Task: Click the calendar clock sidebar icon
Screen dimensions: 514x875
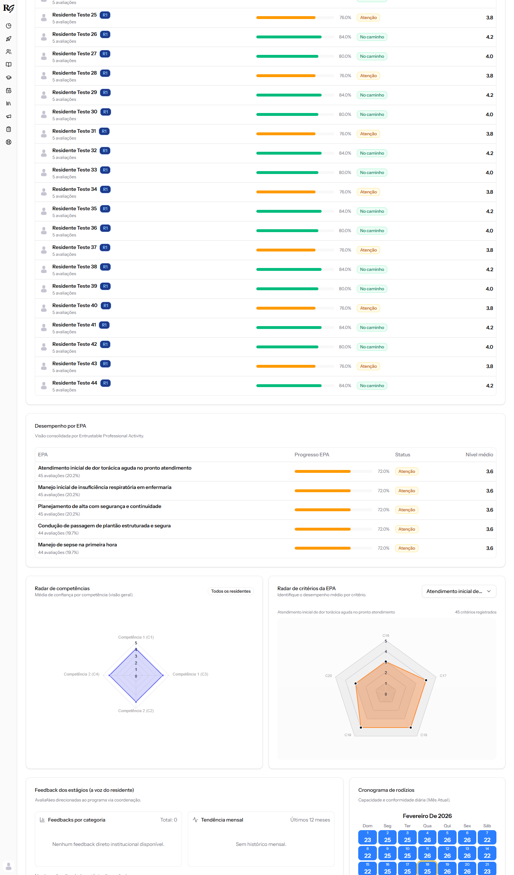Action: pos(9,90)
